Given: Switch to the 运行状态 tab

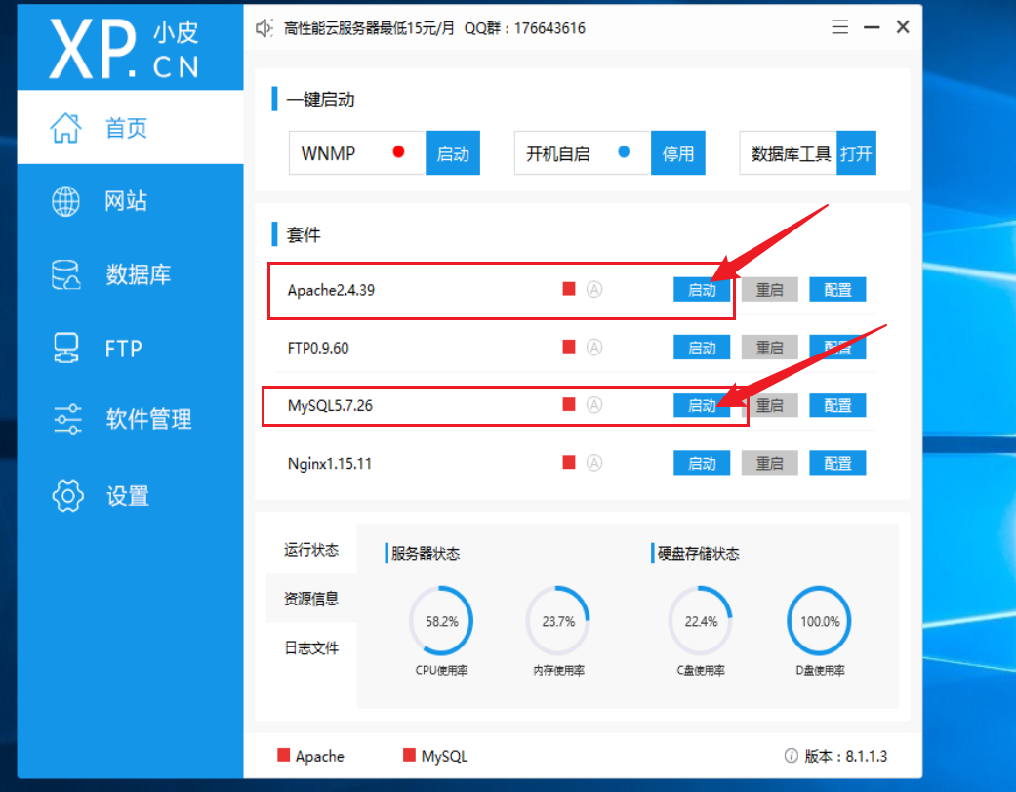Looking at the screenshot, I should (x=311, y=550).
